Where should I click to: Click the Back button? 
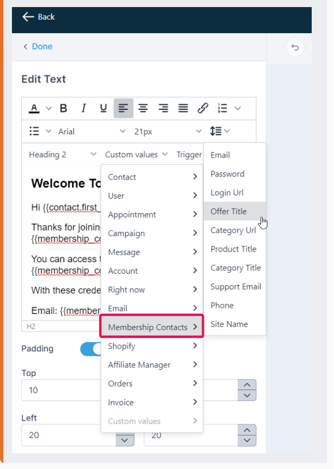click(39, 17)
